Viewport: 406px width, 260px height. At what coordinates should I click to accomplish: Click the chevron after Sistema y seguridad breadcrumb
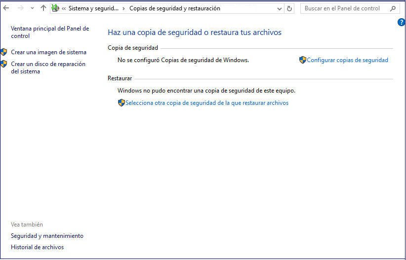124,9
